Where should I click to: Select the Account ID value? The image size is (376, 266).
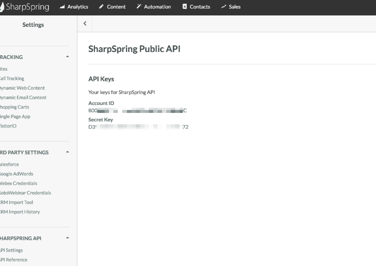coord(138,110)
